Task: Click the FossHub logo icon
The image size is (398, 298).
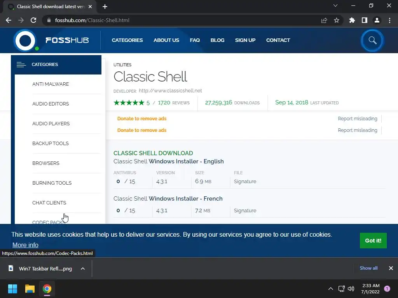Action: tap(25, 40)
